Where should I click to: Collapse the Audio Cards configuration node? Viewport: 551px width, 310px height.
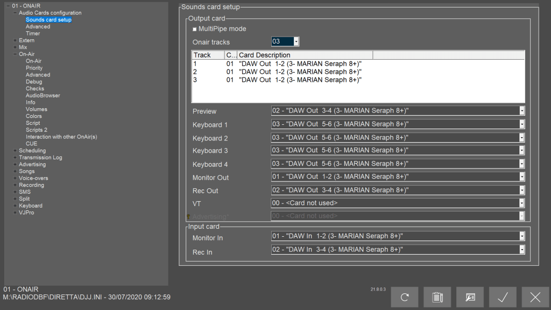pos(15,13)
